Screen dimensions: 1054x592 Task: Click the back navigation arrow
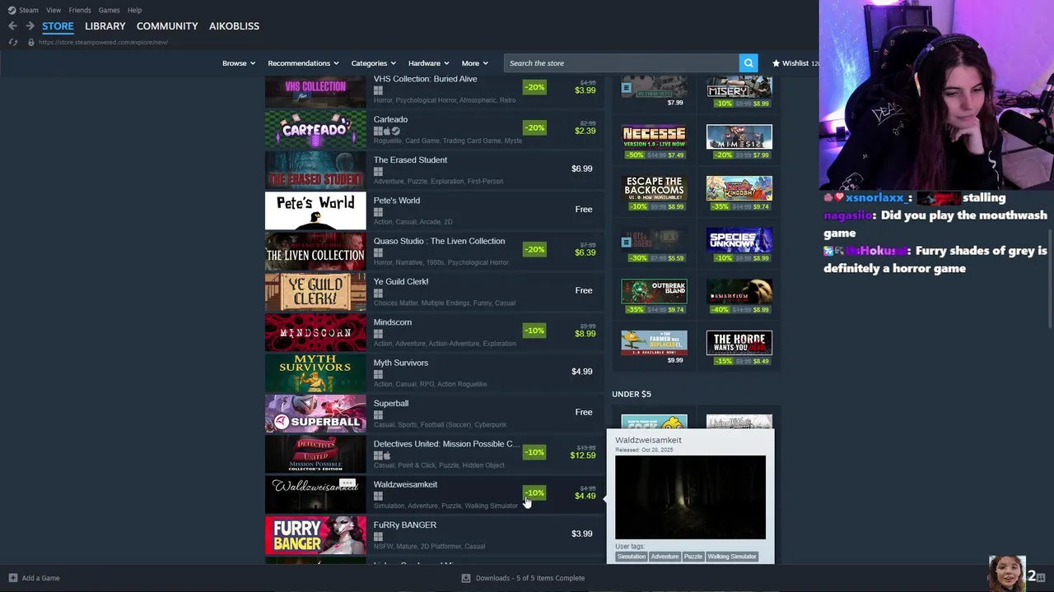pos(12,26)
